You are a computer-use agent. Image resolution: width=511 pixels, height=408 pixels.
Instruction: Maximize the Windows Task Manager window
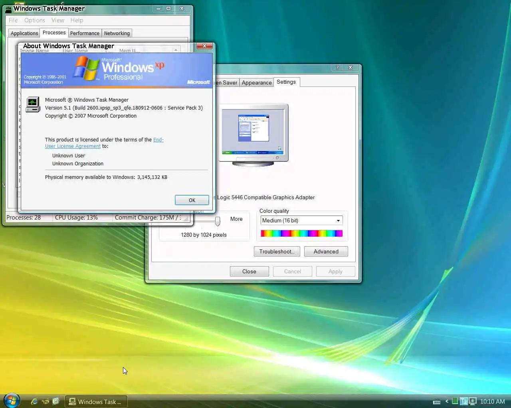pyautogui.click(x=168, y=8)
